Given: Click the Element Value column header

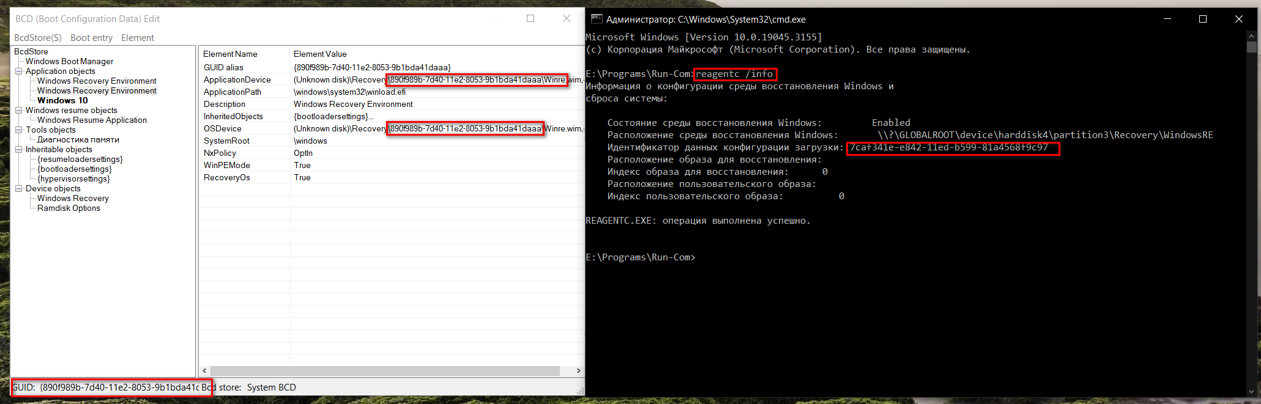Looking at the screenshot, I should click(437, 54).
